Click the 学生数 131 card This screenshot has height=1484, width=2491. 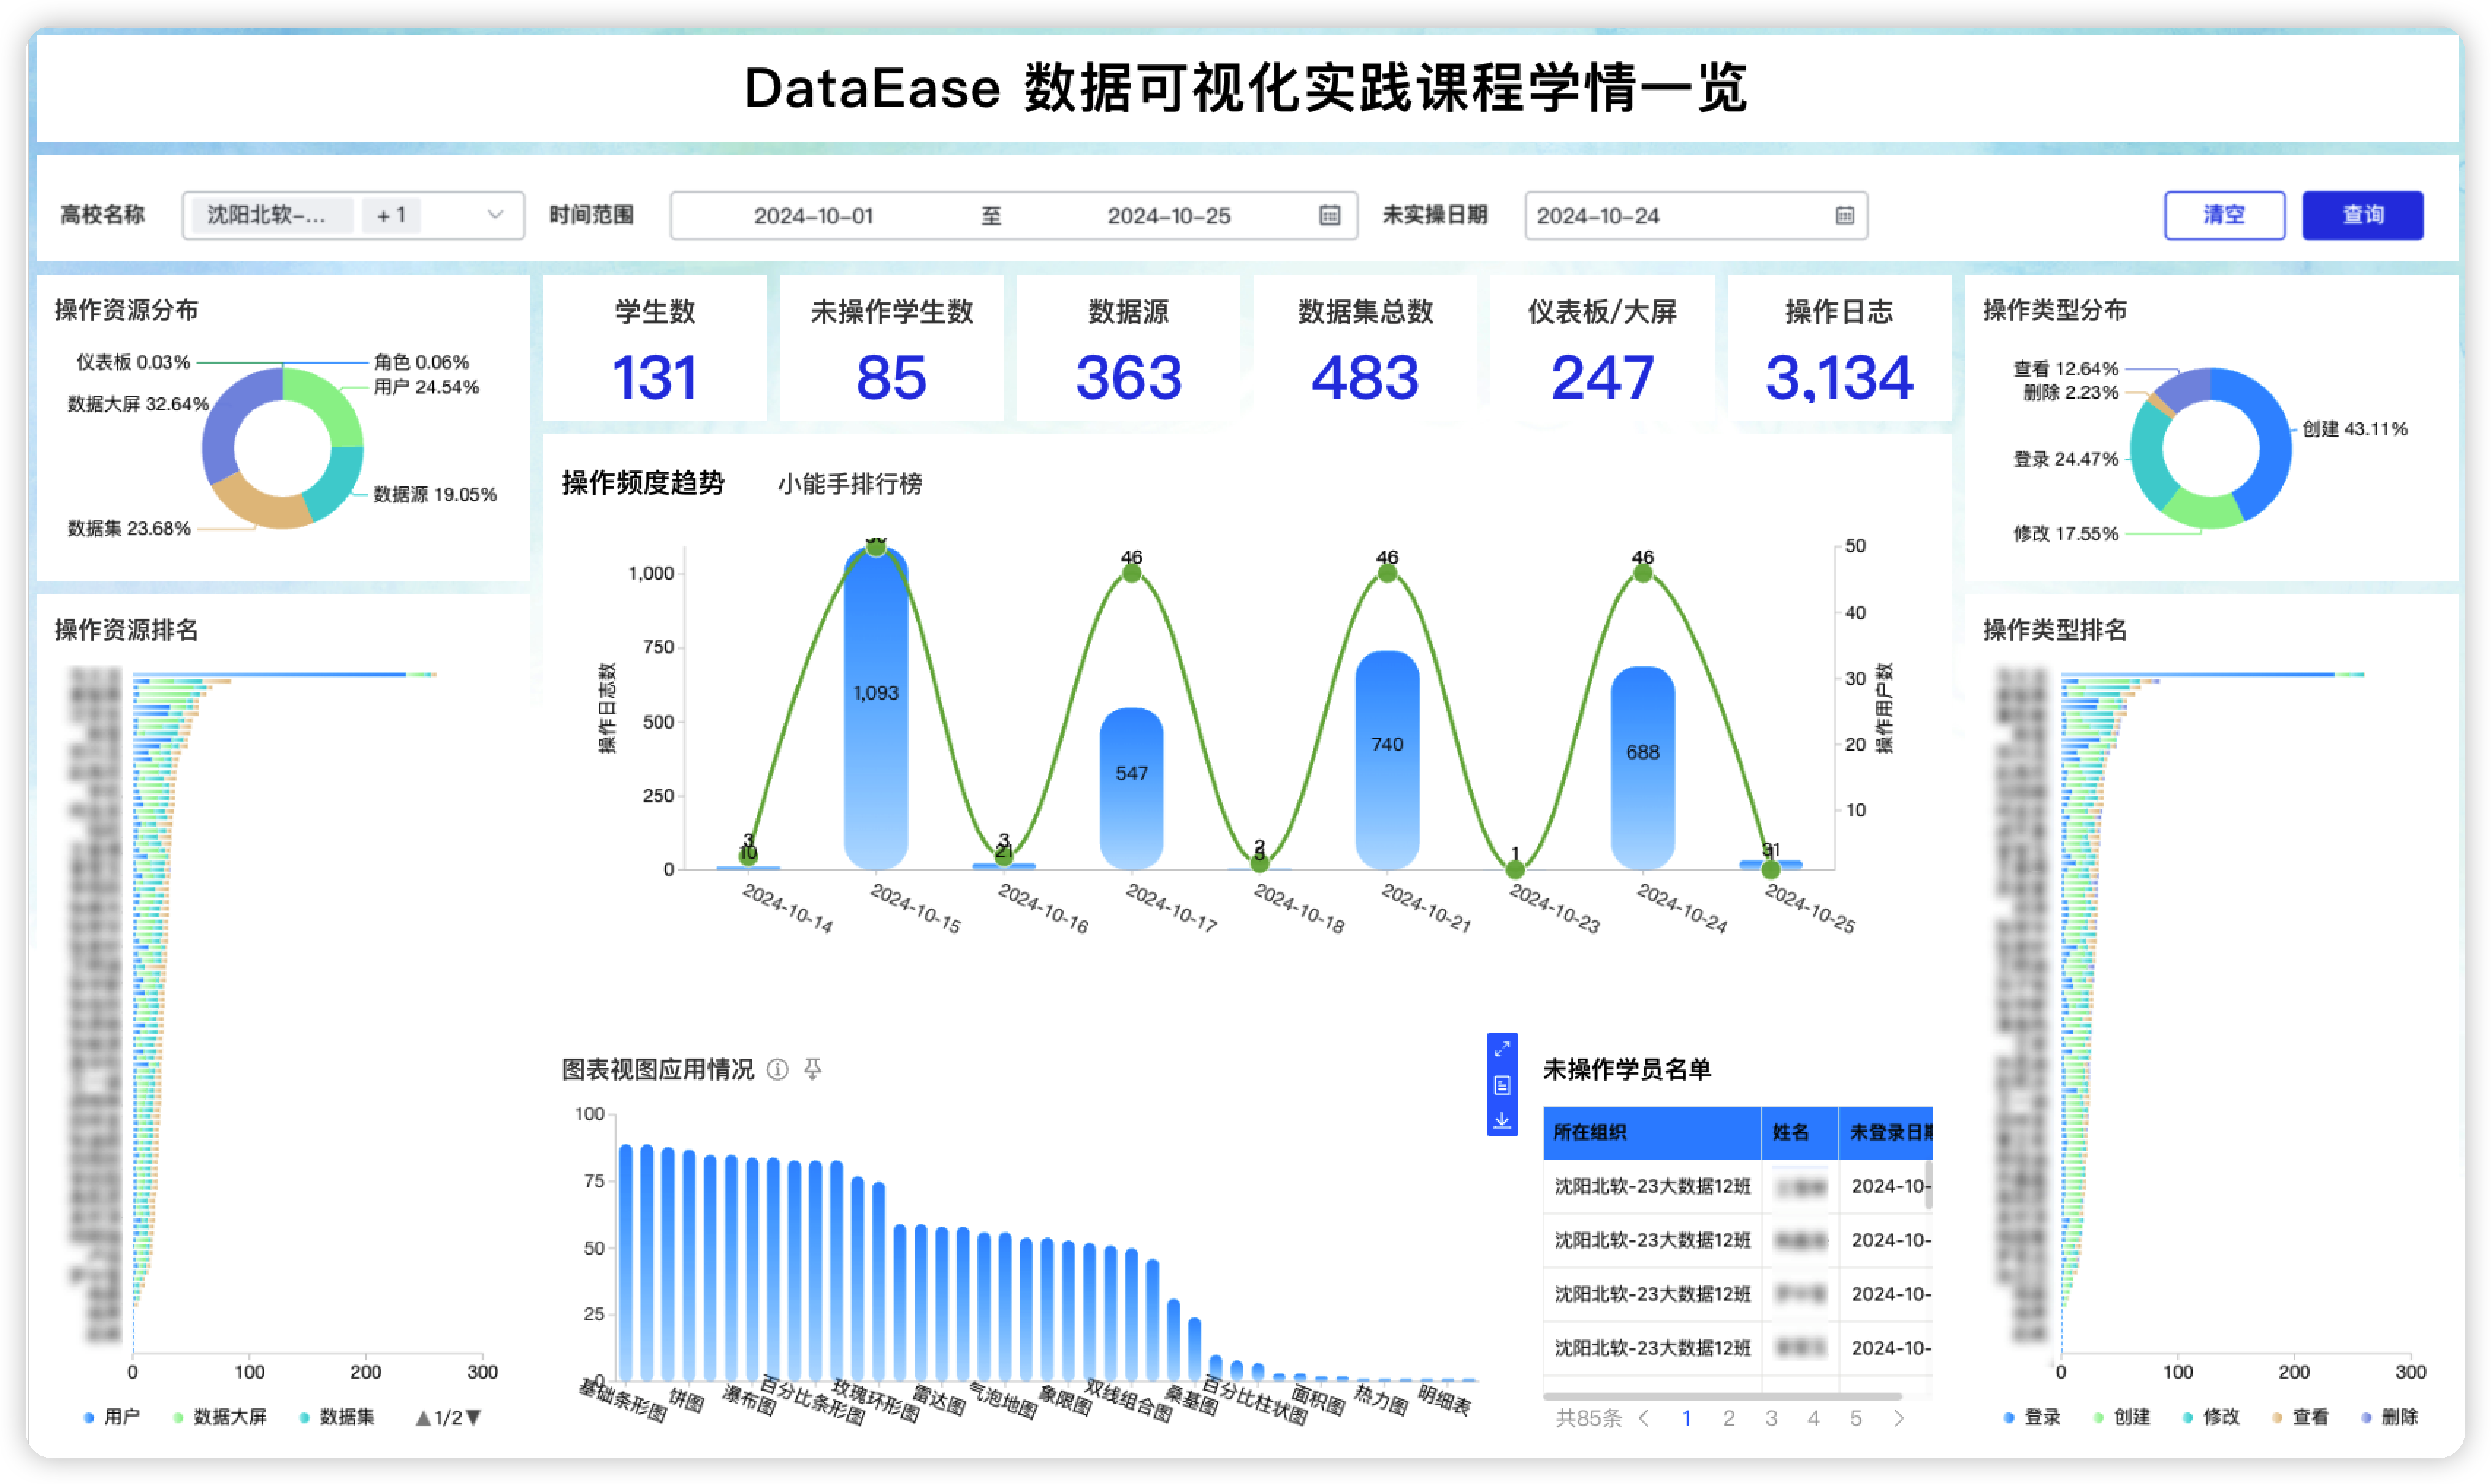[655, 349]
